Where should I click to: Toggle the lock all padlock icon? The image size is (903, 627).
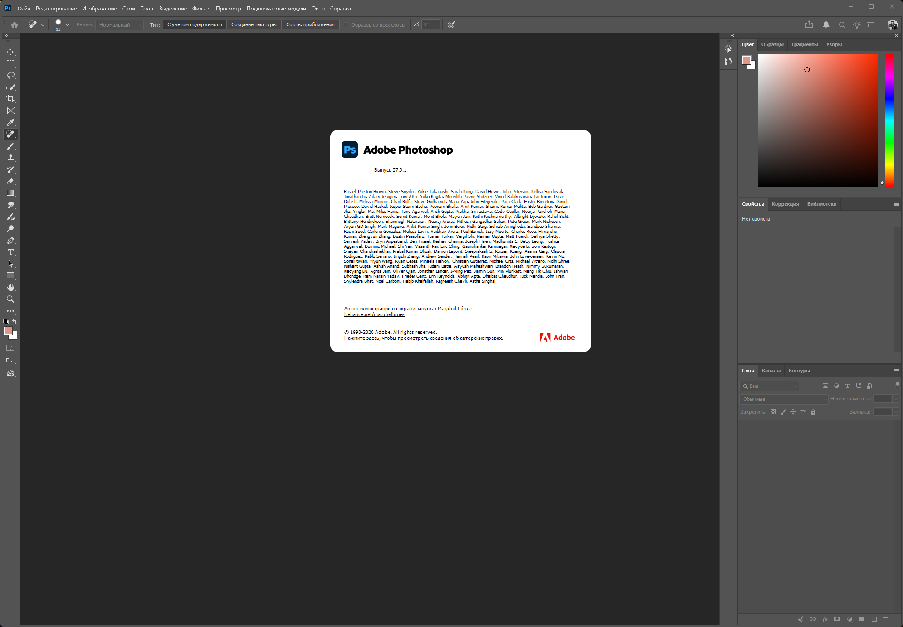coord(813,412)
